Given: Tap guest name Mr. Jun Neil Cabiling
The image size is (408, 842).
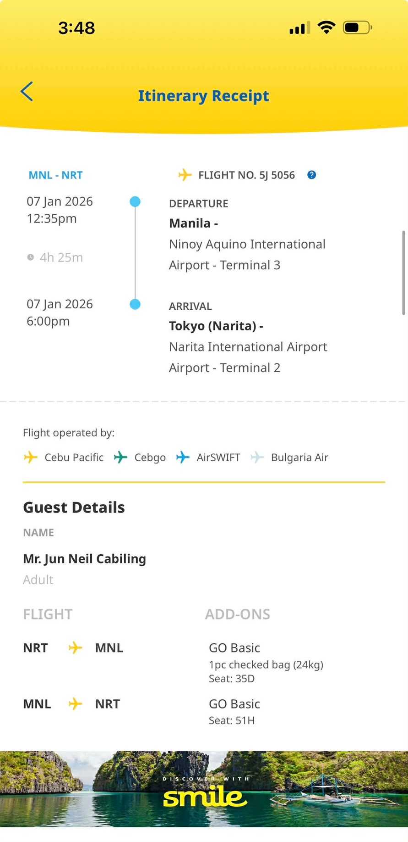Looking at the screenshot, I should [x=84, y=558].
